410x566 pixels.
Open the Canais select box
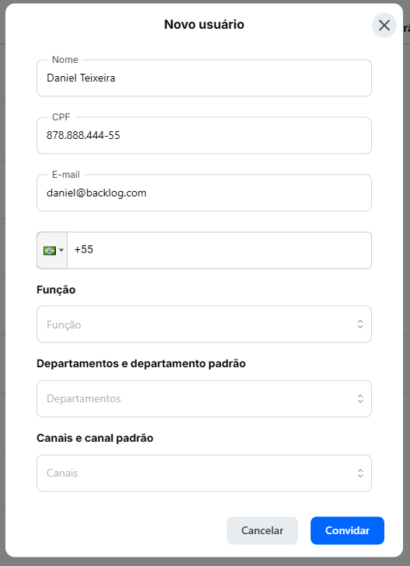tap(204, 474)
